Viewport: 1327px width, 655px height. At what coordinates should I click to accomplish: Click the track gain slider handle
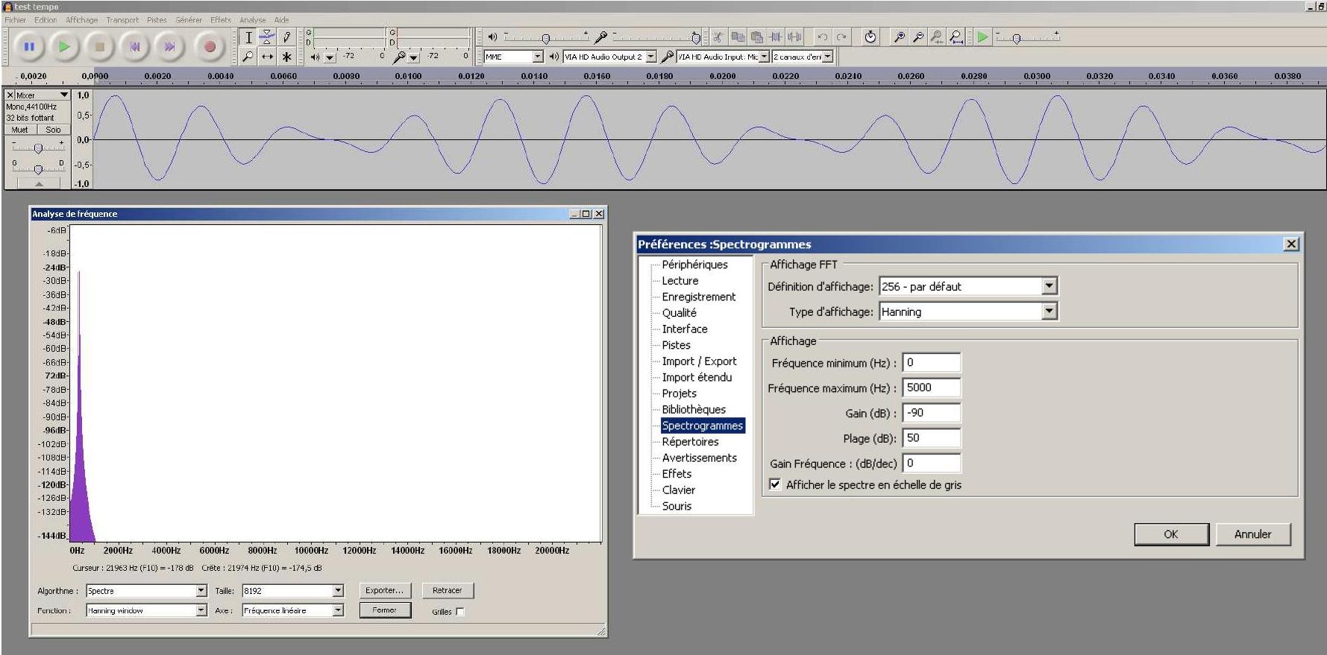38,148
